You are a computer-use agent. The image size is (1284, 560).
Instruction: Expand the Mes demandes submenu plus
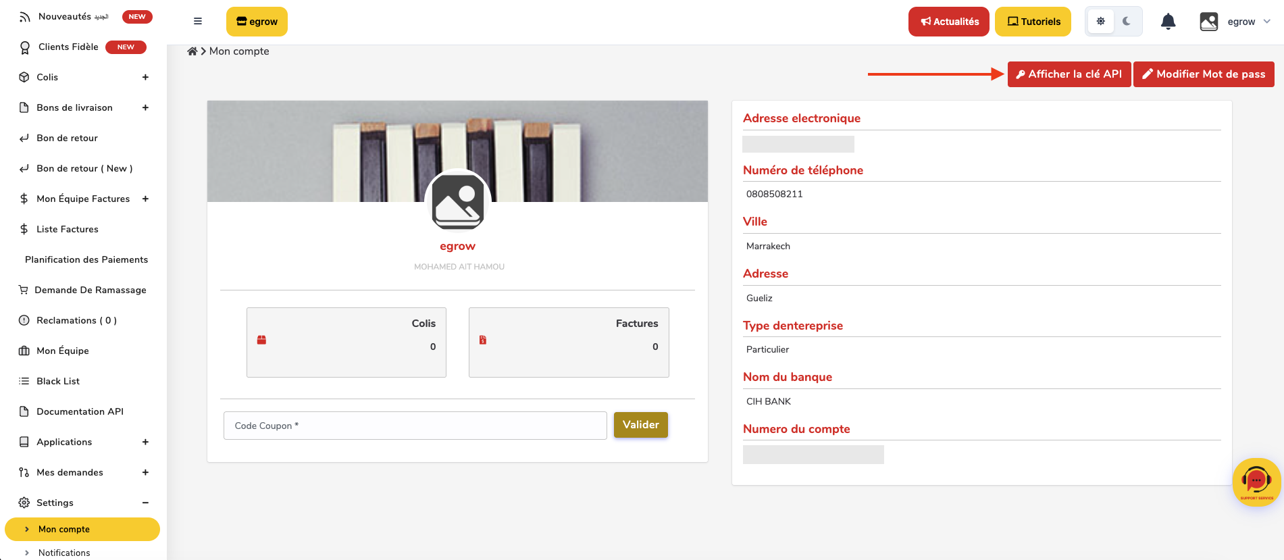click(x=145, y=472)
